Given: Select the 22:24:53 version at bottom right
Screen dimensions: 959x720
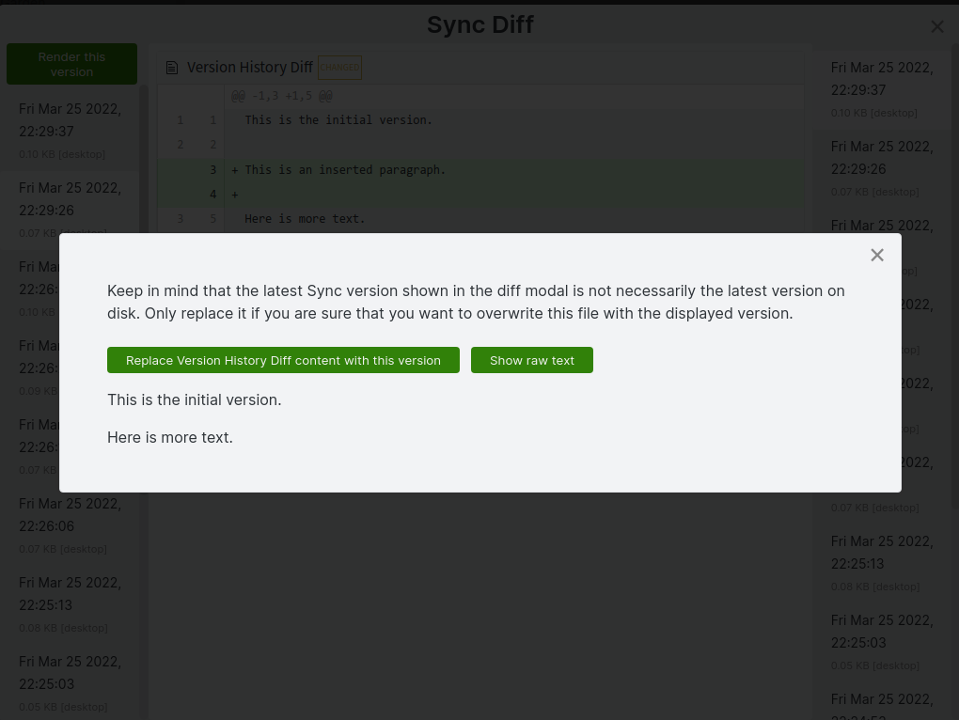Looking at the screenshot, I should (882, 705).
